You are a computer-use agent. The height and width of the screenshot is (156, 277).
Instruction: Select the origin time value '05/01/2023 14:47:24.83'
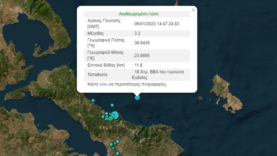click(x=157, y=24)
